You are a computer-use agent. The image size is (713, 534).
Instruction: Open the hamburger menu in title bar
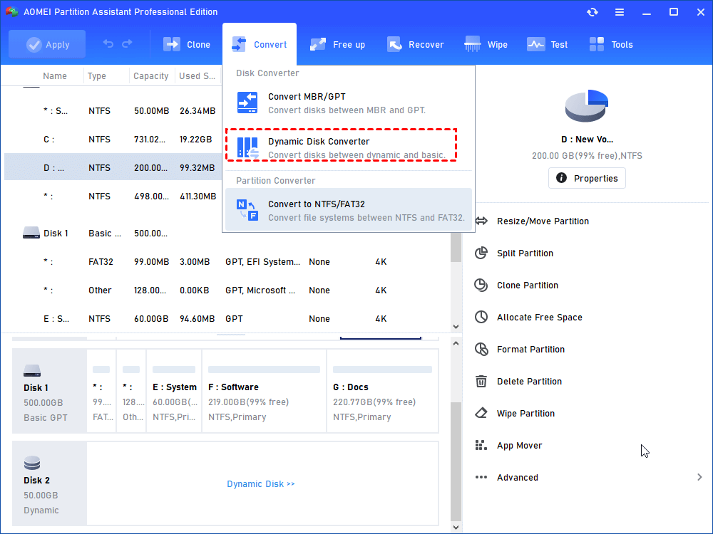[620, 12]
